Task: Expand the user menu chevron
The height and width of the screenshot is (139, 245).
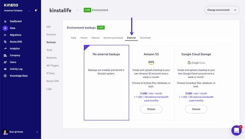Action: 37,132
